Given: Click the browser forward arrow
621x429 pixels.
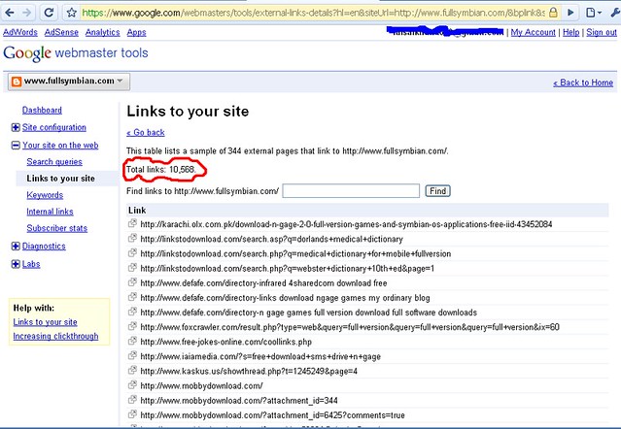Looking at the screenshot, I should click(x=26, y=13).
